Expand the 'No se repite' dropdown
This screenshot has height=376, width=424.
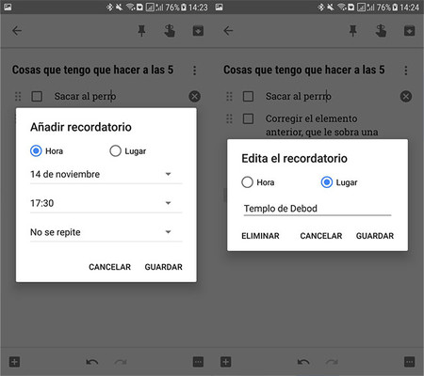[106, 232]
